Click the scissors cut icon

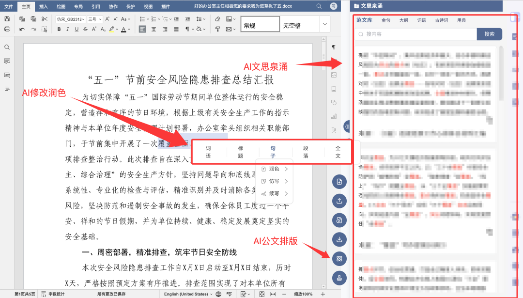tap(45, 19)
